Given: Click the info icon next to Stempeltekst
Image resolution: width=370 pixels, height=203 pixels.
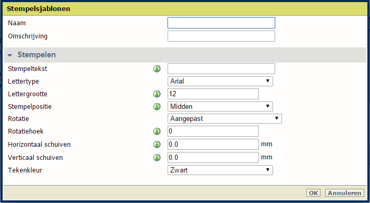Looking at the screenshot, I should click(157, 69).
